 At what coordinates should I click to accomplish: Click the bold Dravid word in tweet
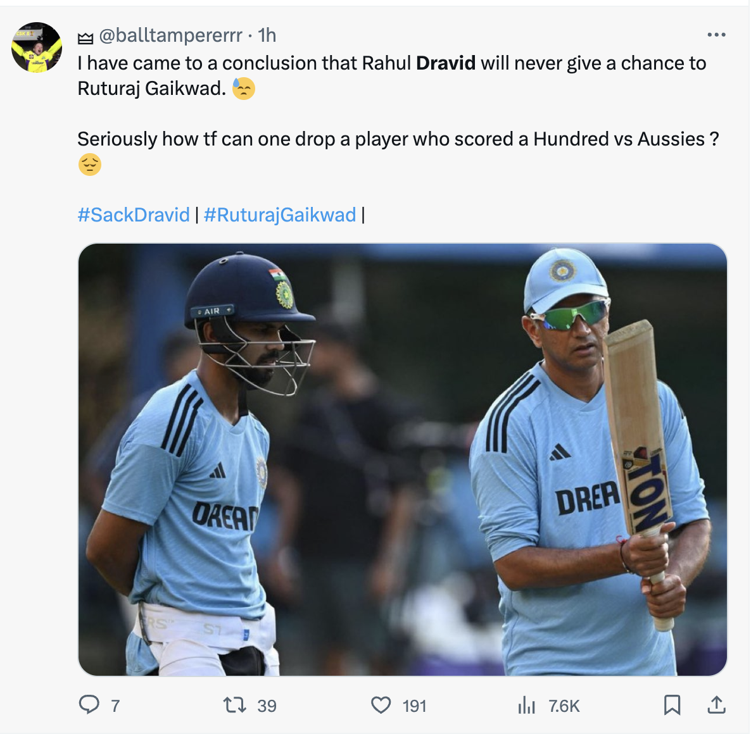[x=445, y=63]
